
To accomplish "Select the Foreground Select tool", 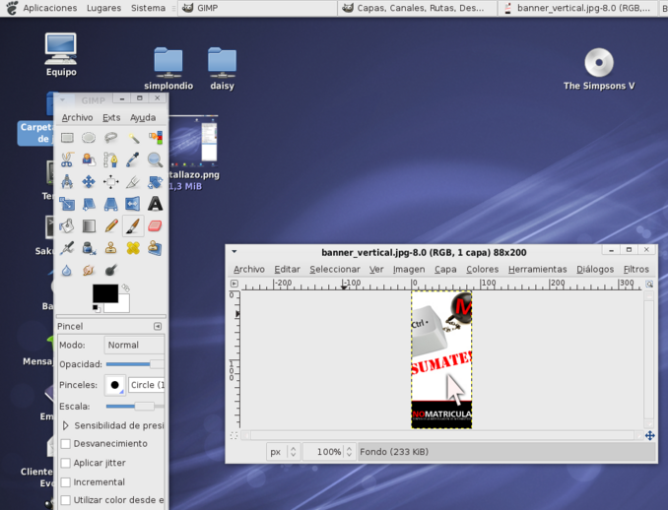I will pos(89,159).
